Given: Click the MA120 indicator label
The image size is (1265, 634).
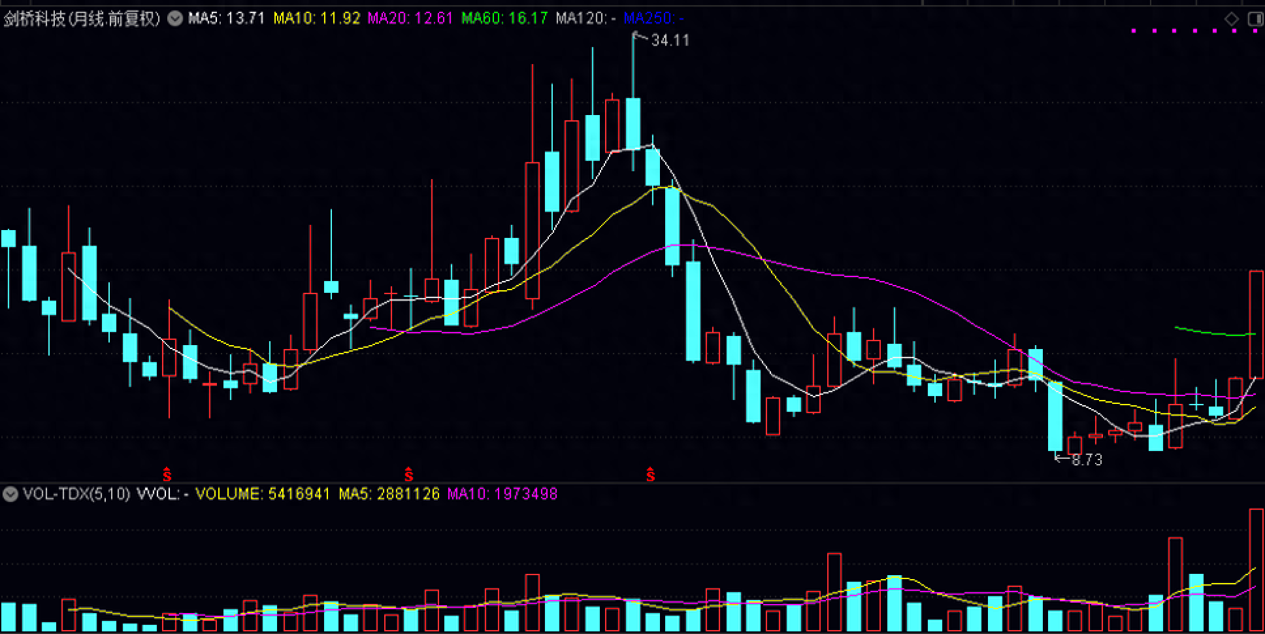Looking at the screenshot, I should point(586,18).
